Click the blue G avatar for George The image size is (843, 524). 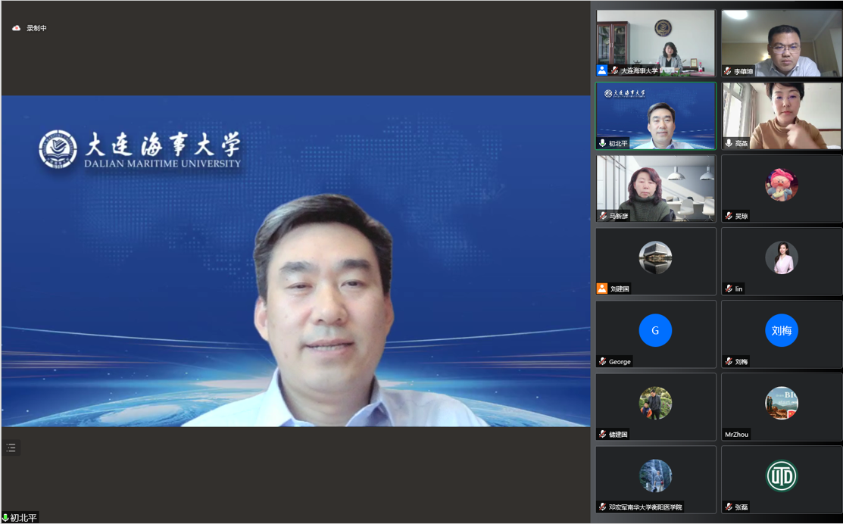[655, 330]
